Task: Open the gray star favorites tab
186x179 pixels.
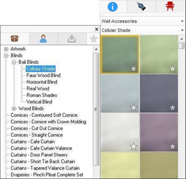Action: (94, 39)
